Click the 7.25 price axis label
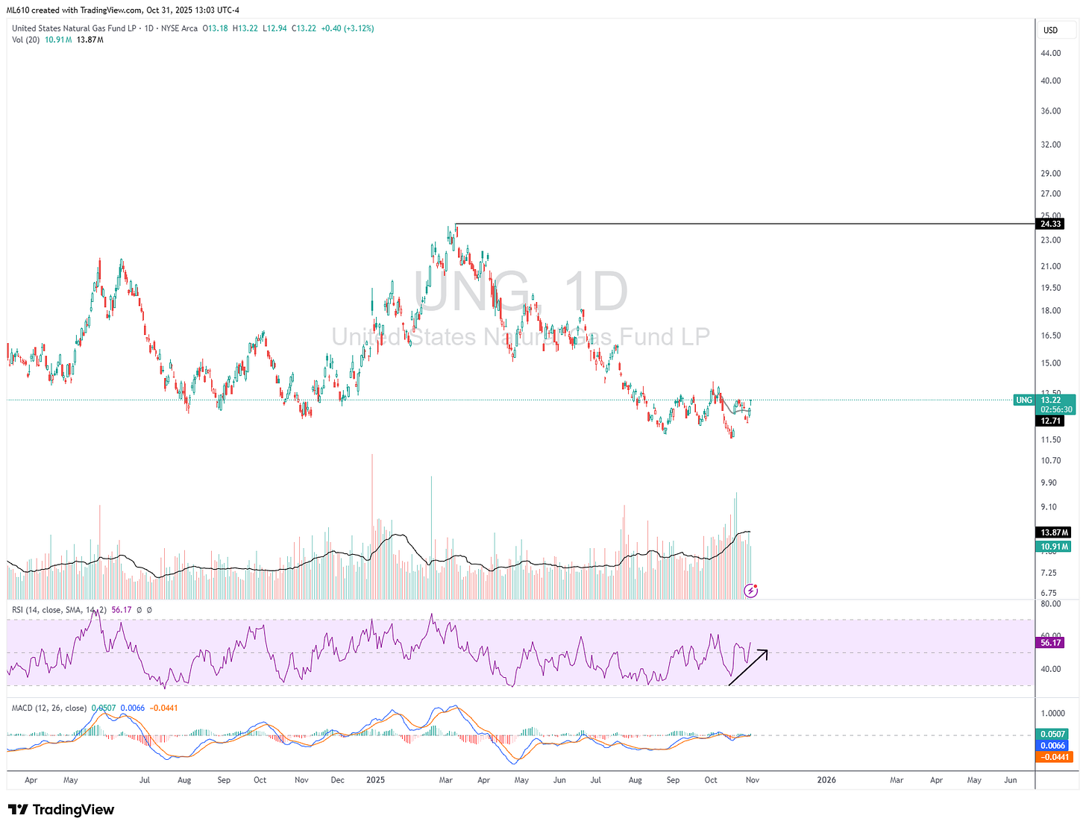Viewport: 1086px width, 830px height. 1049,573
